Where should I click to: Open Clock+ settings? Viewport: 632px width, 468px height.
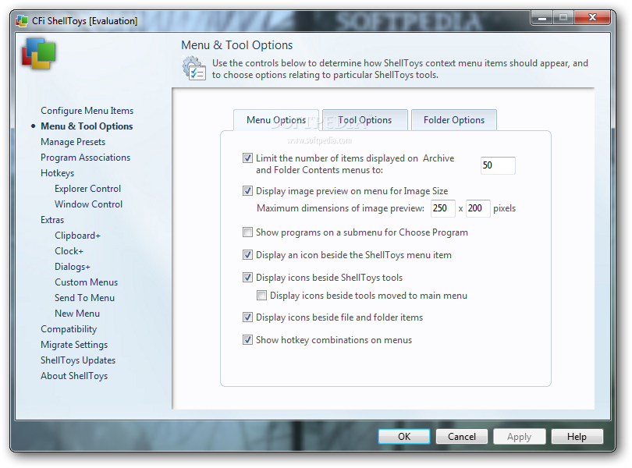69,251
